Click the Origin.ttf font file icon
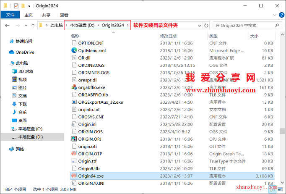Viewport: 286px width, 194px height. click(74, 161)
